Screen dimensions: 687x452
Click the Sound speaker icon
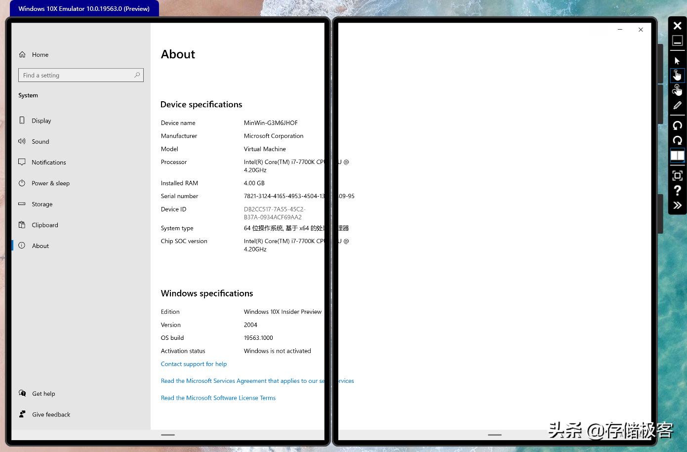coord(22,141)
